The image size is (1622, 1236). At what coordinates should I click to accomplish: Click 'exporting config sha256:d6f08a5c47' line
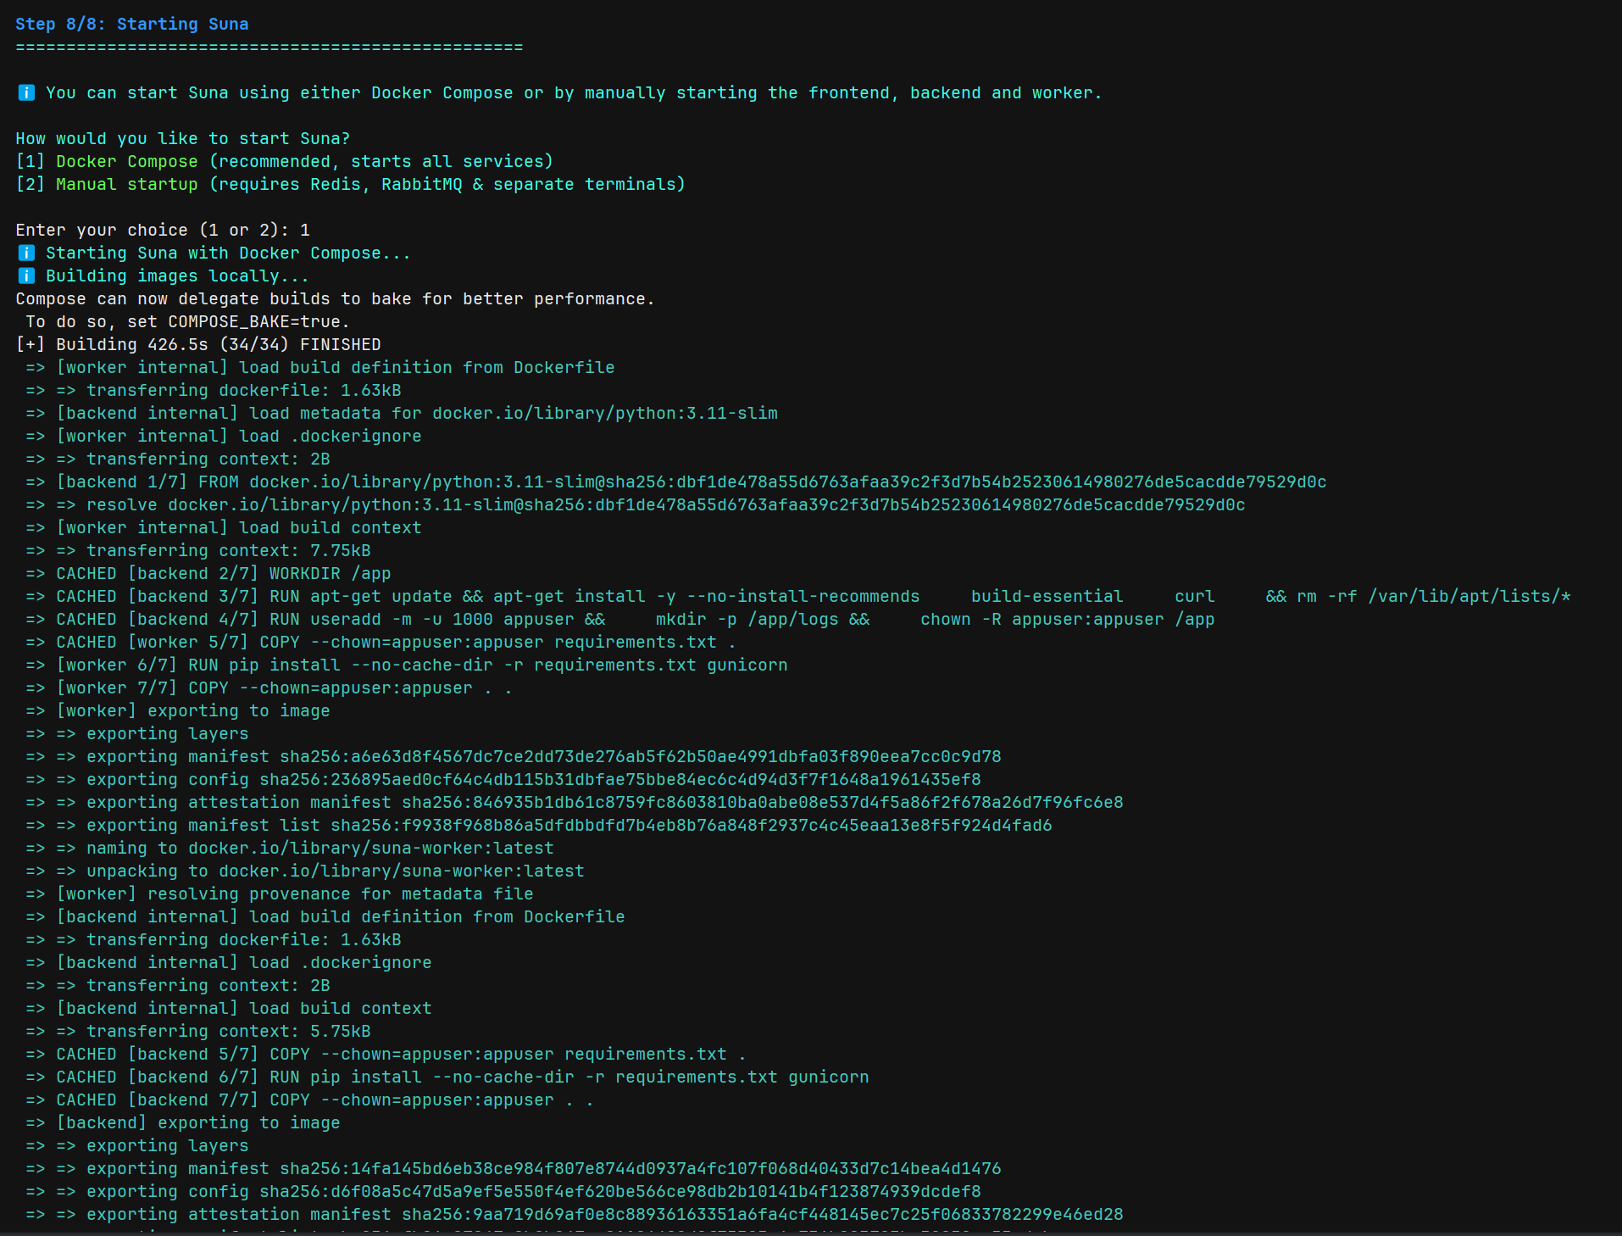pos(503,1191)
